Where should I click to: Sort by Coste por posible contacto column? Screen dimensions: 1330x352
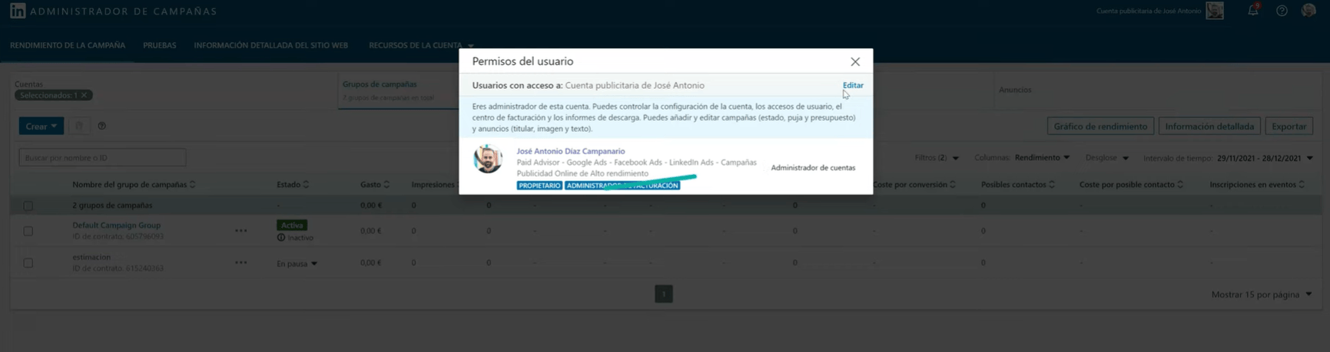click(1131, 184)
